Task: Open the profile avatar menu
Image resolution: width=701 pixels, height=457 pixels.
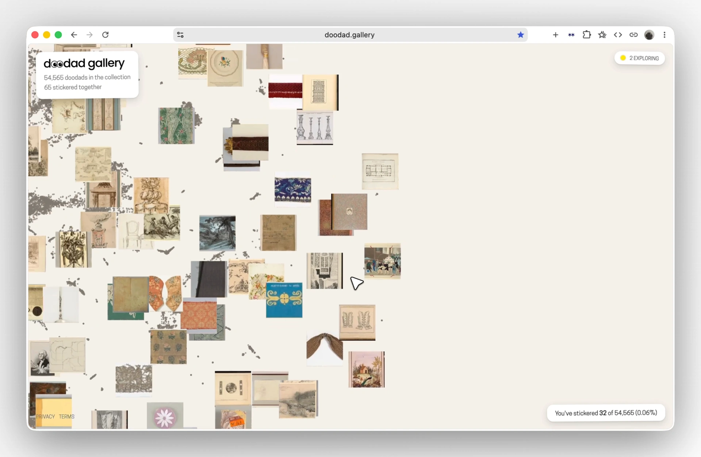Action: (x=649, y=35)
